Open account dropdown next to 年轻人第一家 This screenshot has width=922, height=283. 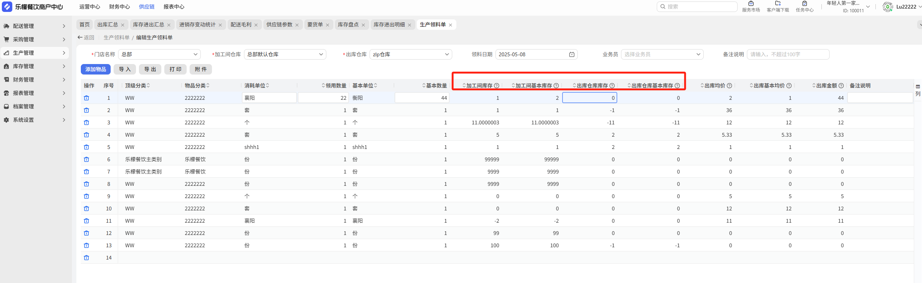tap(868, 7)
